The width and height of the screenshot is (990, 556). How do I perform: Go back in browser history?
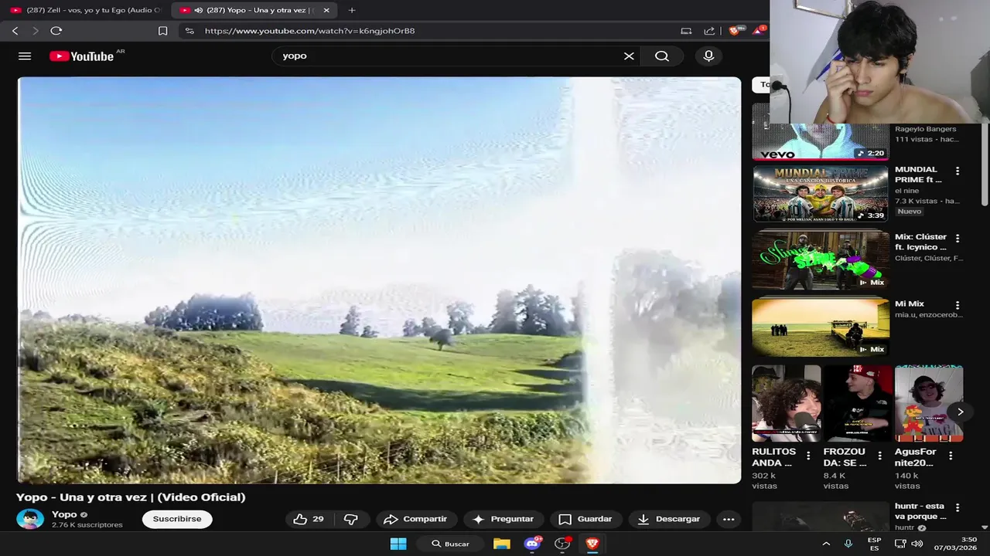[x=15, y=31]
